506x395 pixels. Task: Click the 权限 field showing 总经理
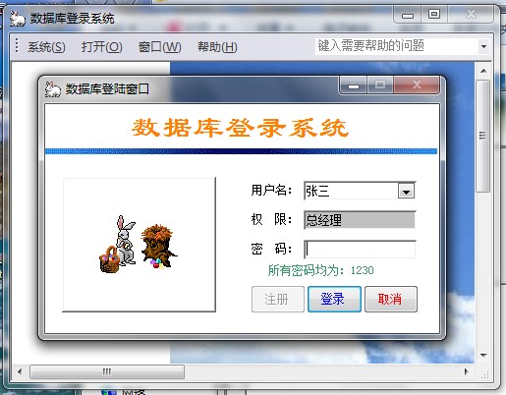(360, 220)
